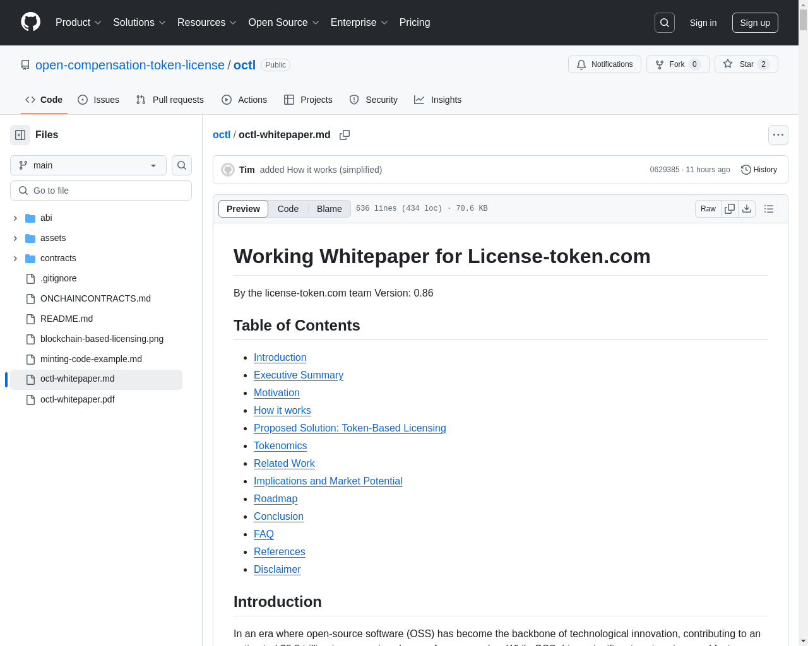Switch to the Actions tab
The image size is (808, 646).
(x=244, y=100)
